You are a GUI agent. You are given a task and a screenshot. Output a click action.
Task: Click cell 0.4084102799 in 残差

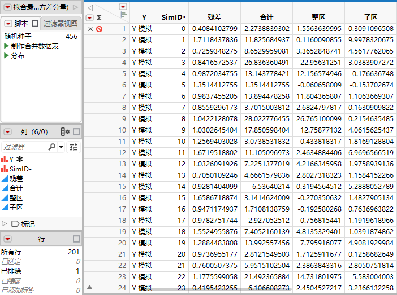(x=214, y=29)
